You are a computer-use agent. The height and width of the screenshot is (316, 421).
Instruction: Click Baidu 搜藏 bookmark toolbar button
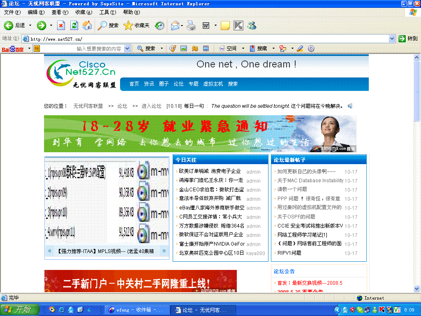(259, 49)
